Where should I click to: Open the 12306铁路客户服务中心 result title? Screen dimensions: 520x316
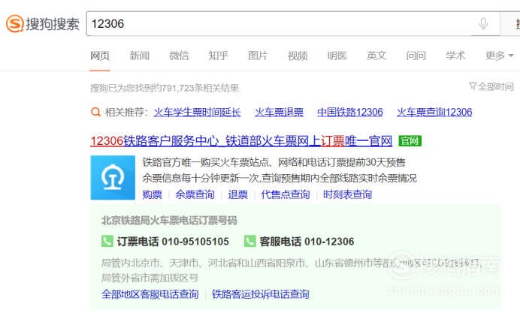click(x=241, y=141)
